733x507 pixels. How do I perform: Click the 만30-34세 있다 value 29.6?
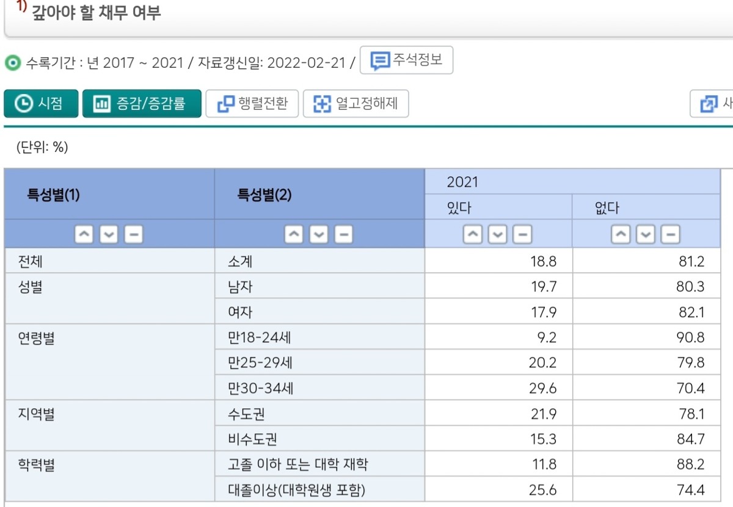[x=542, y=388]
